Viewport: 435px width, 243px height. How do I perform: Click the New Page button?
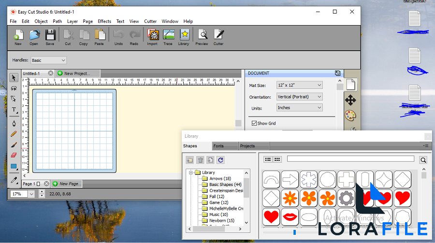point(67,184)
